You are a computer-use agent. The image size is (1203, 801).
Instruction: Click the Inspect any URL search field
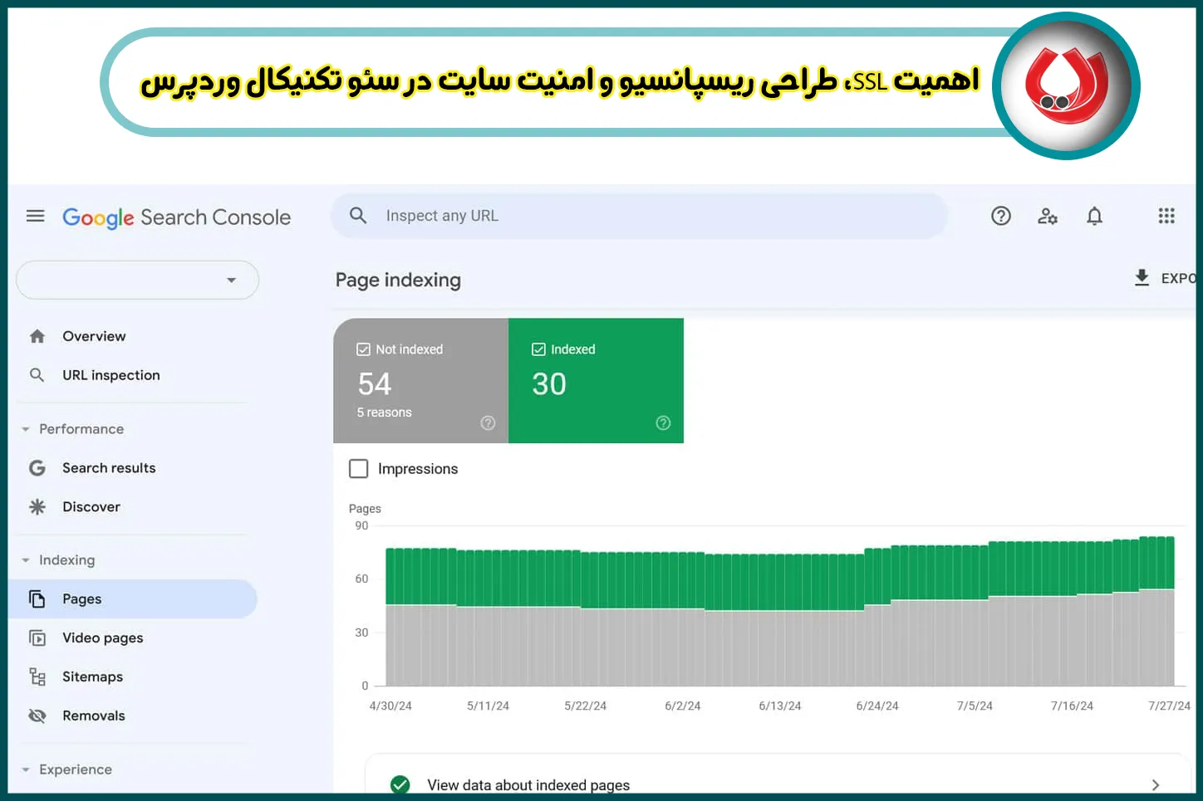[582, 215]
